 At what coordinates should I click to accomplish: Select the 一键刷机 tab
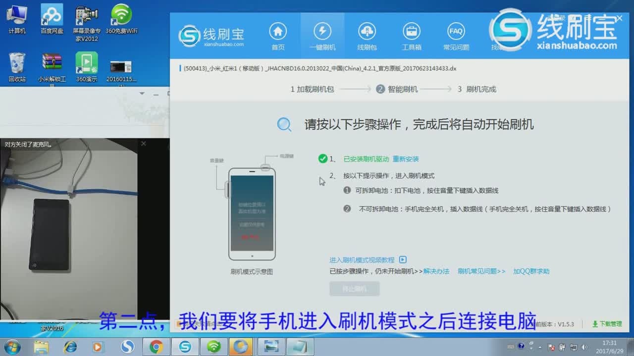point(322,36)
